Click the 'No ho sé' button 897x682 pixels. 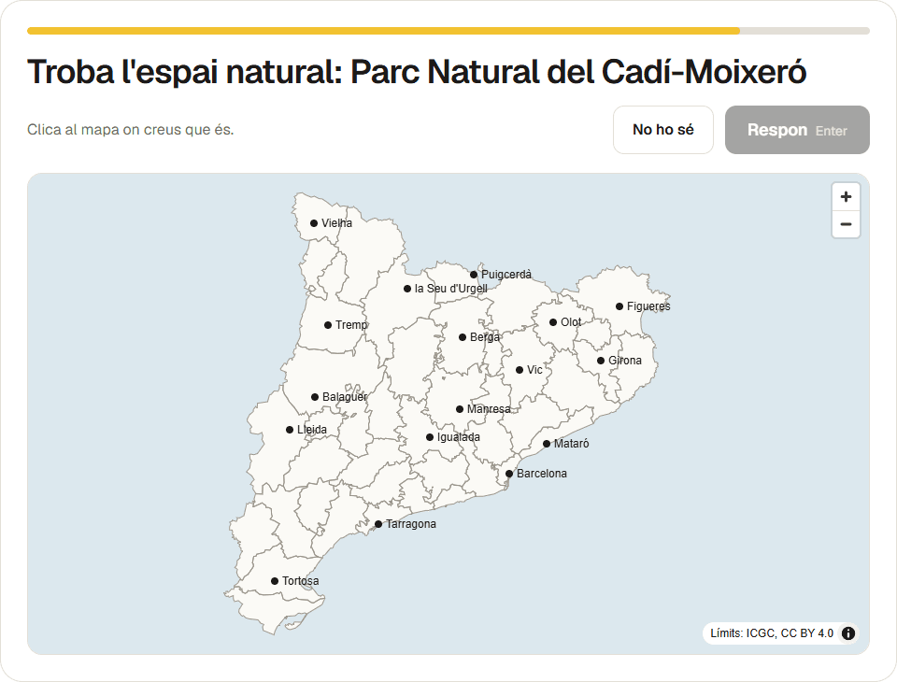coord(663,130)
